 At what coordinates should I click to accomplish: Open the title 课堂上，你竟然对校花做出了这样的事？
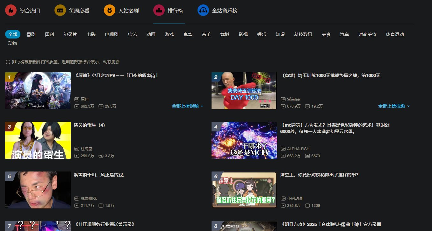320,175
